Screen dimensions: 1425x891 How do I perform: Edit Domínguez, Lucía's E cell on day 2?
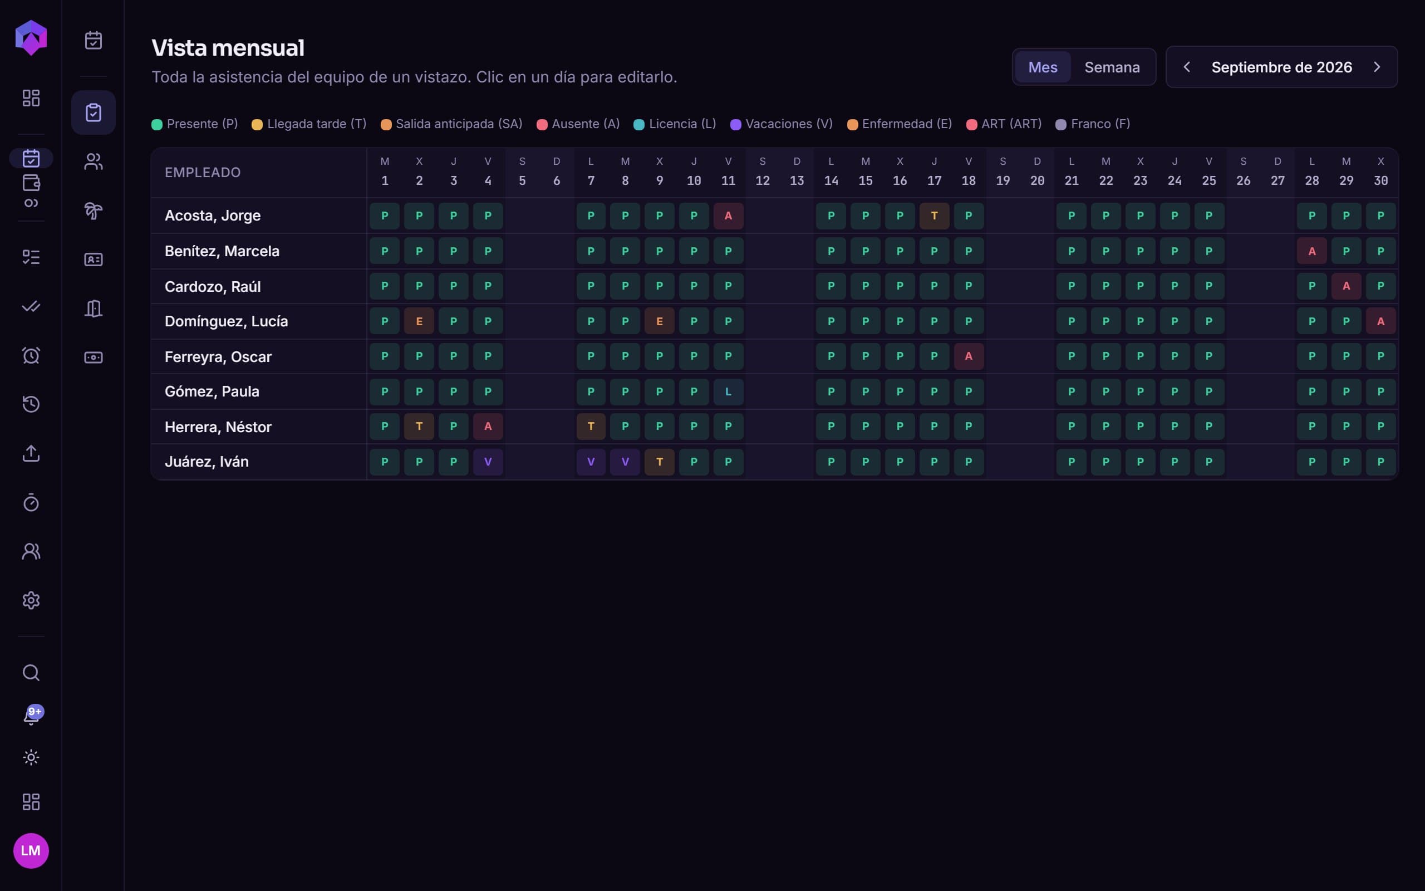pyautogui.click(x=419, y=321)
